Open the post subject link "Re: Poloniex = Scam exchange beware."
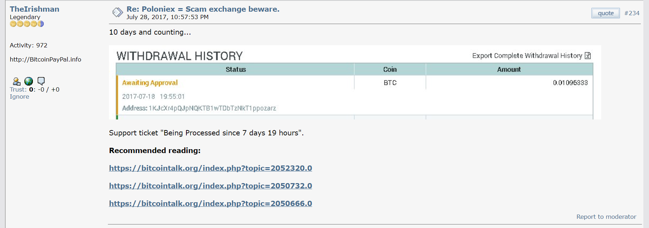649x228 pixels. coord(203,9)
